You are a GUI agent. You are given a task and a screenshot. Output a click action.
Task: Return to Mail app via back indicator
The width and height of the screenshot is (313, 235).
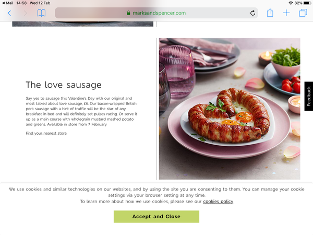point(7,3)
